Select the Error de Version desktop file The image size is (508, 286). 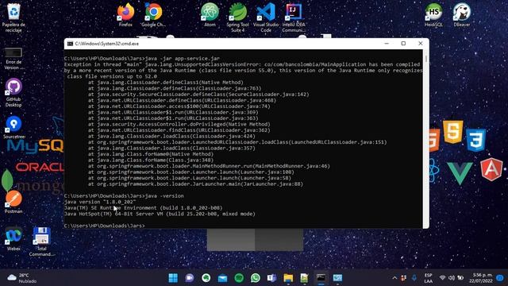(13, 59)
